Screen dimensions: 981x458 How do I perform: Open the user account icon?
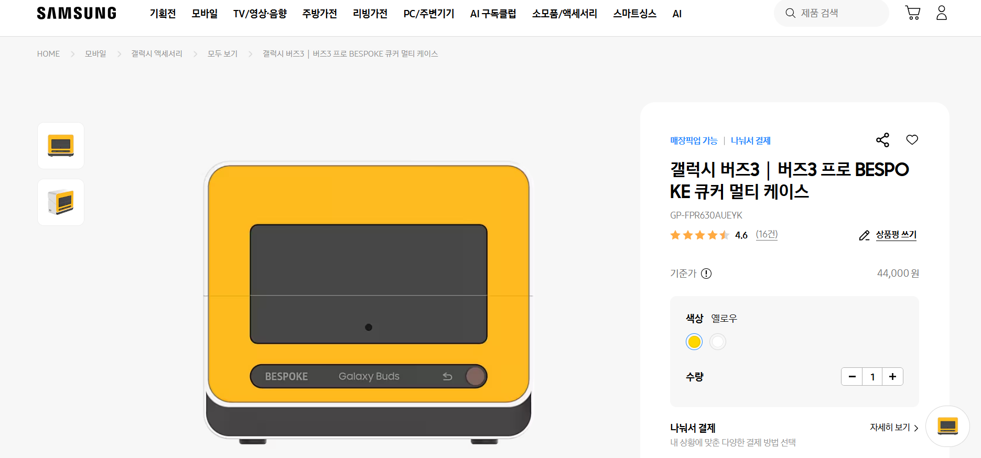coord(942,13)
